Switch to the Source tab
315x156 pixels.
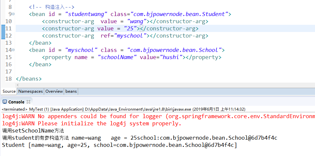[9, 91]
